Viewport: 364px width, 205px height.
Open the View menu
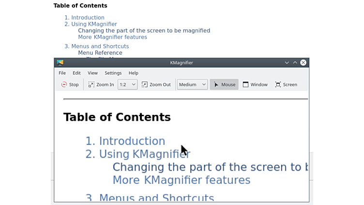pos(92,73)
